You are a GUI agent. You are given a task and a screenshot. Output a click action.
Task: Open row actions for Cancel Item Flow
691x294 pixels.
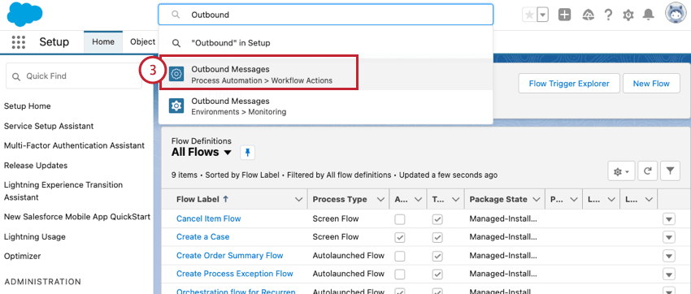coord(669,219)
